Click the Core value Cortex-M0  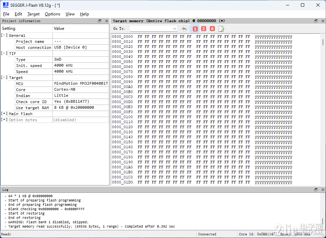click(x=65, y=90)
